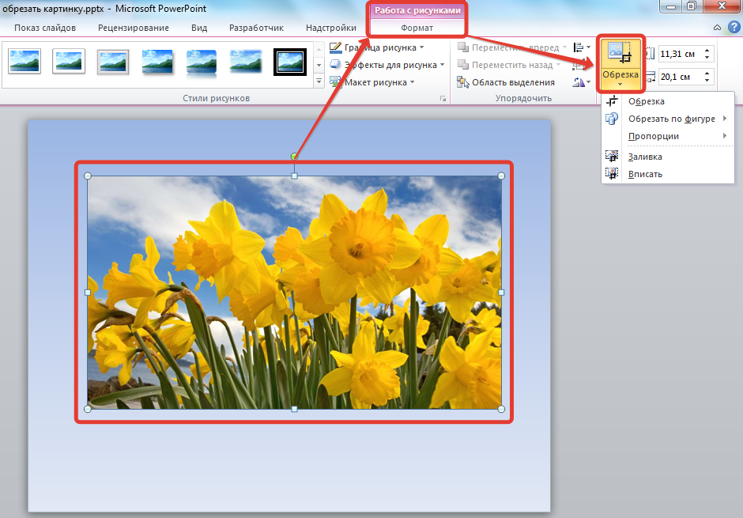The height and width of the screenshot is (518, 743).
Task: Open the Стили рисунков dialog launcher
Action: [443, 99]
